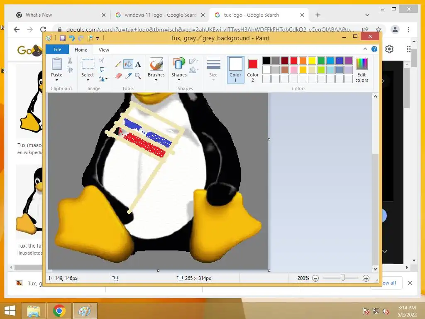The image size is (425, 319).
Task: Select the Pencil tool
Action: [x=118, y=64]
